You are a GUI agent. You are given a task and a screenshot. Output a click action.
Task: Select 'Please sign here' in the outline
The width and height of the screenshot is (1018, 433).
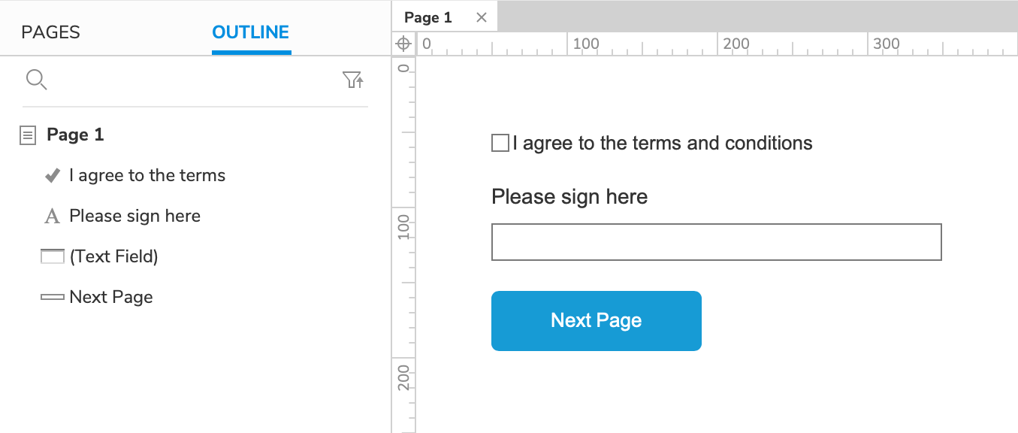tap(134, 216)
